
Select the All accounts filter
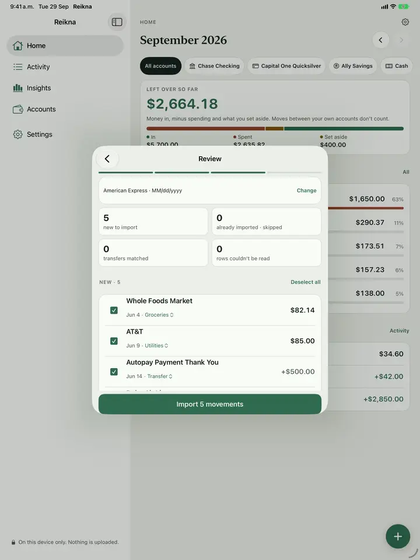tap(161, 66)
